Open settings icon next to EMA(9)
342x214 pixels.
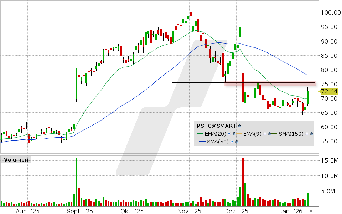coord(269,134)
